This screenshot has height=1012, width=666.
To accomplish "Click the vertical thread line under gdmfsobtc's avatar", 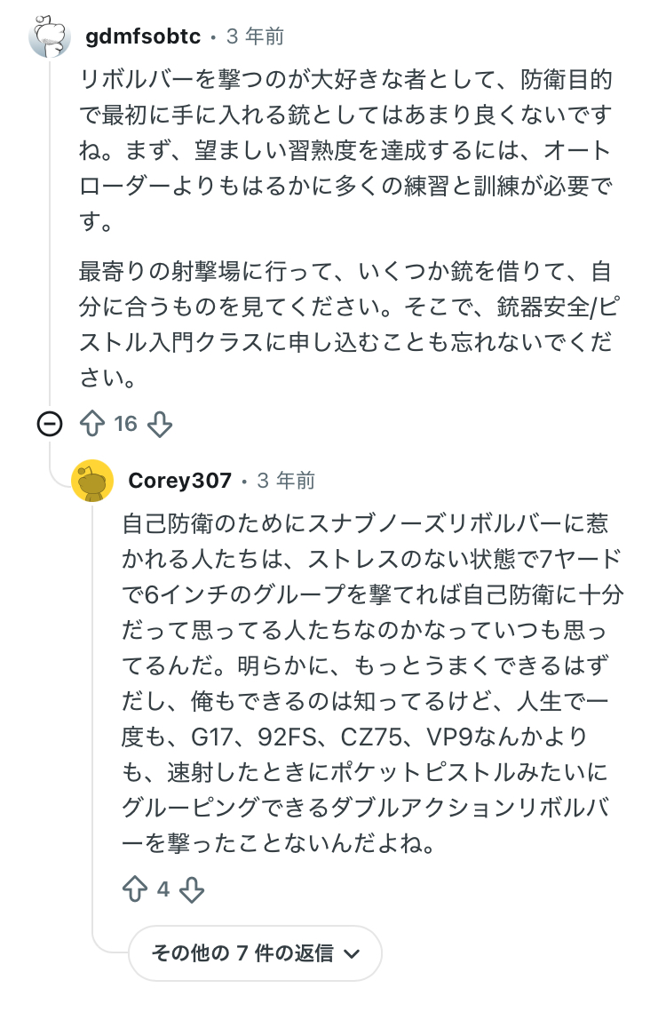I will pos(50,231).
